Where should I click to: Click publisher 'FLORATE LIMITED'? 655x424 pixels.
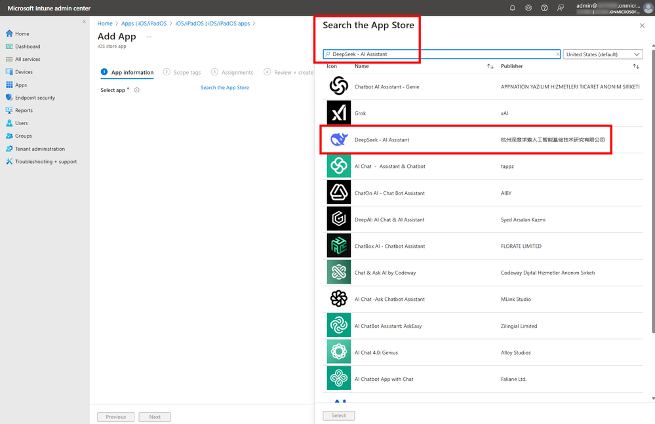click(521, 246)
